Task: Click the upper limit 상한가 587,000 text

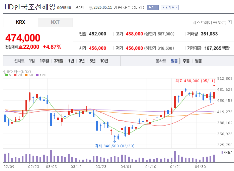Action: click(159, 34)
